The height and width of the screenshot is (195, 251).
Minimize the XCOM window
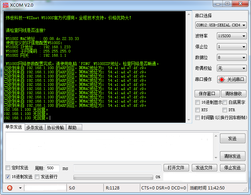(218, 4)
